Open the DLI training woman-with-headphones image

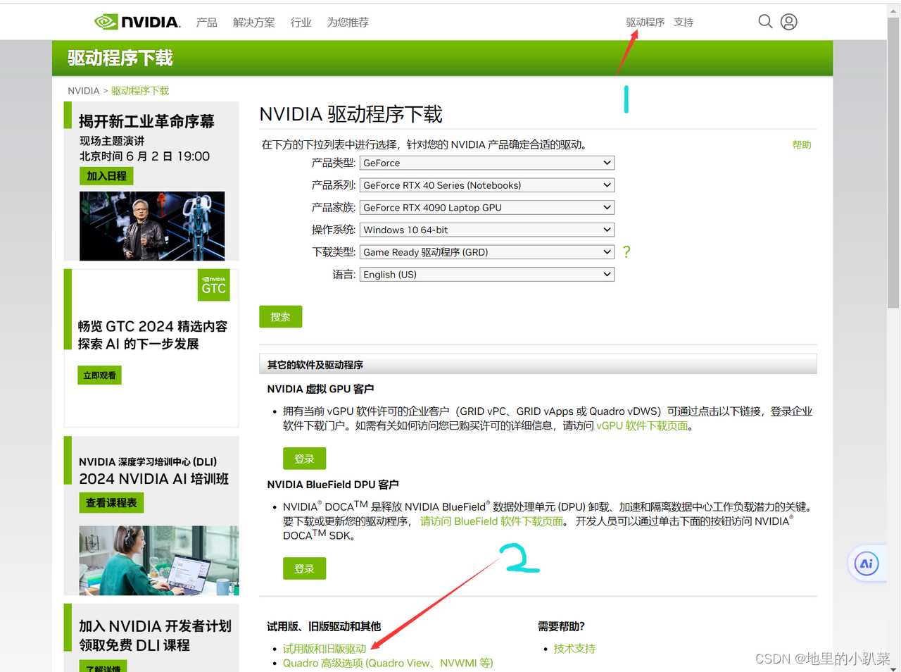[x=159, y=561]
